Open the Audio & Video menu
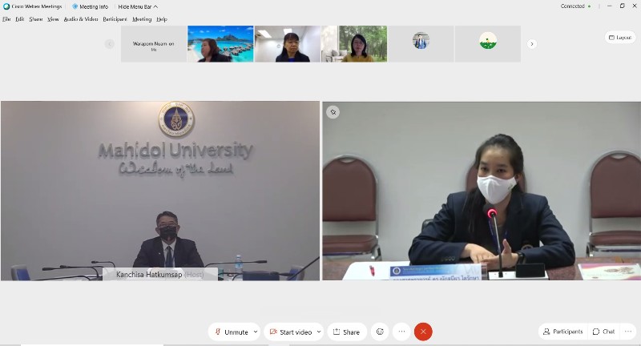641x346 pixels. click(81, 18)
